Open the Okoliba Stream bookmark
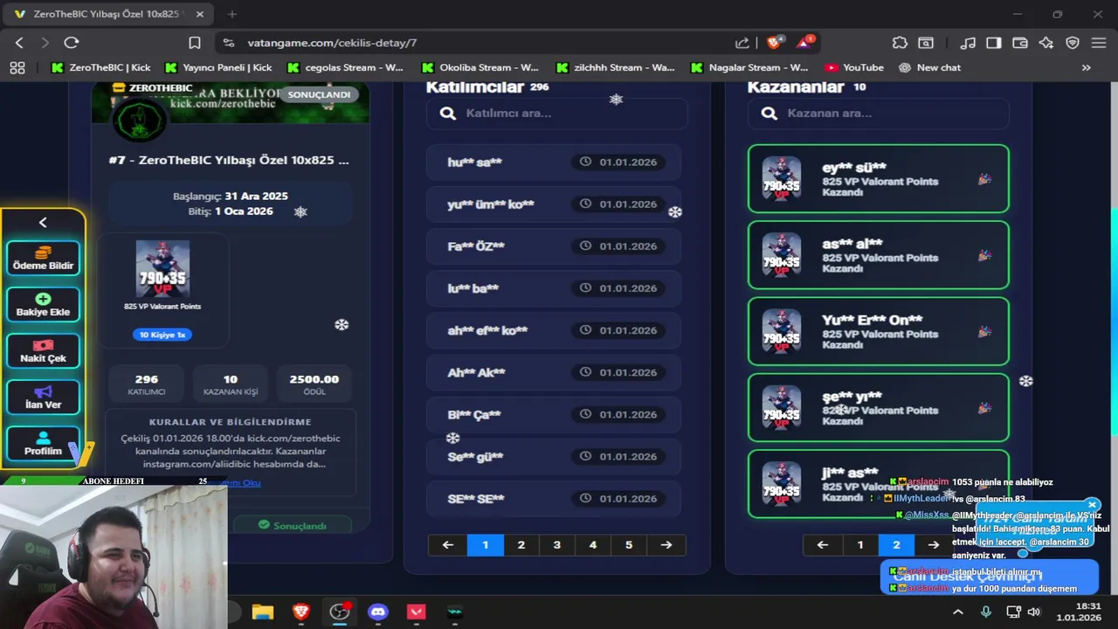The height and width of the screenshot is (629, 1118). pyautogui.click(x=480, y=67)
